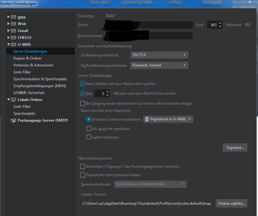Screen dimensions: 258x216
Task: Click the Gmail account envelope icon
Action: [x=13, y=31]
